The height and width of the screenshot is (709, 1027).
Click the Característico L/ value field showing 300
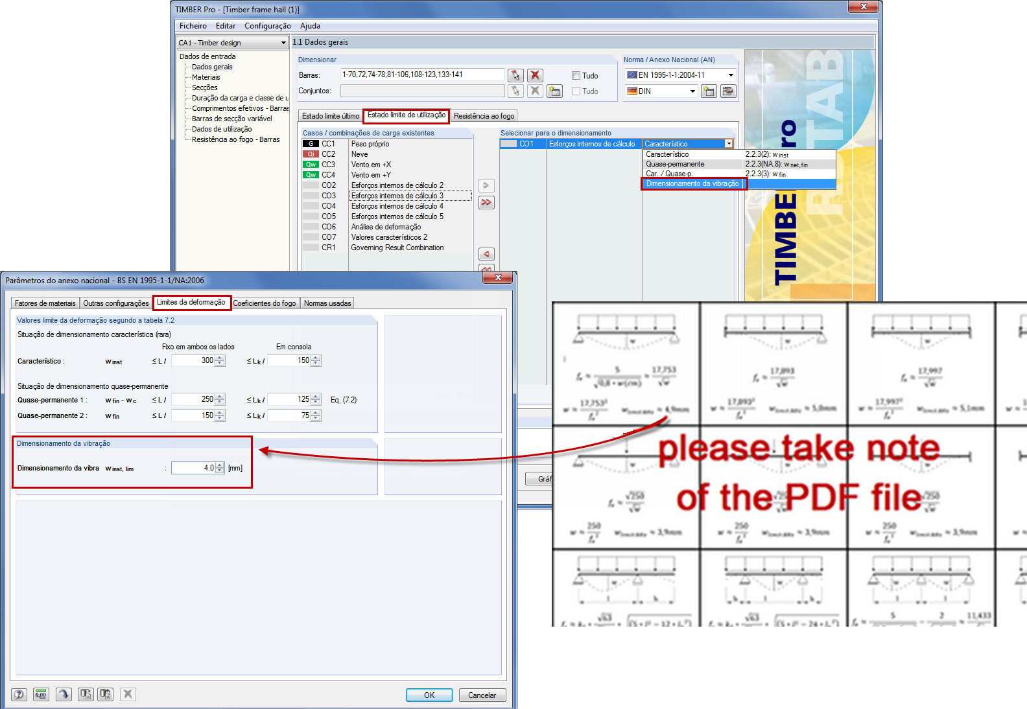pyautogui.click(x=193, y=360)
